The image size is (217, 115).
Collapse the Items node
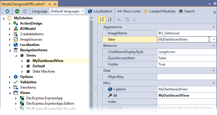click(x=16, y=55)
